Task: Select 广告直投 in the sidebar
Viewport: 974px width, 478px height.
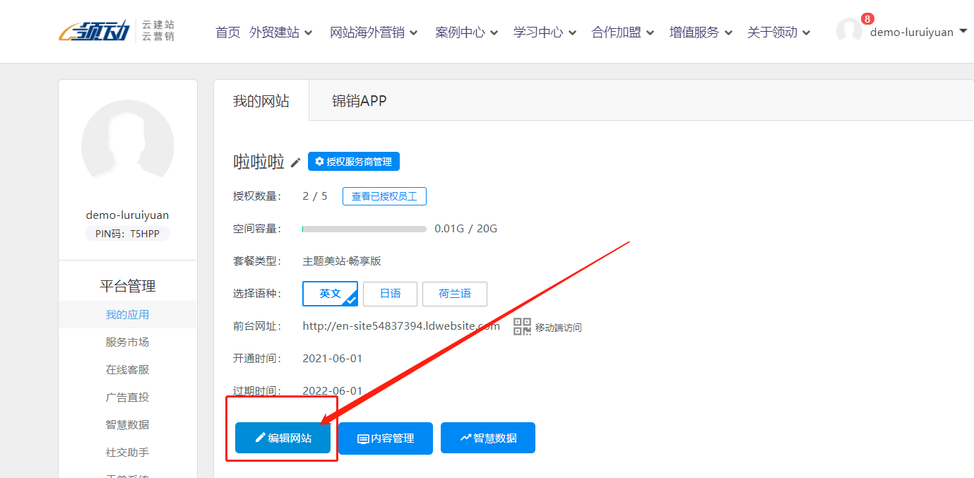Action: tap(128, 398)
